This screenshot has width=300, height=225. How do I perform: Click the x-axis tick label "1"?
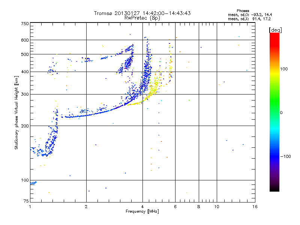coord(30,207)
